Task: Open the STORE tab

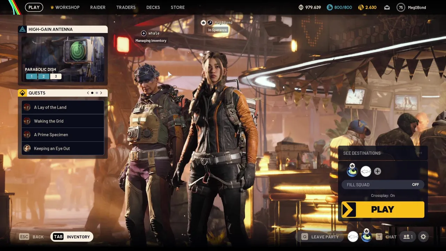Action: tap(178, 7)
